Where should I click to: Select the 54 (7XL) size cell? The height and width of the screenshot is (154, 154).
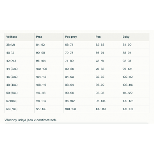[x=20, y=109]
